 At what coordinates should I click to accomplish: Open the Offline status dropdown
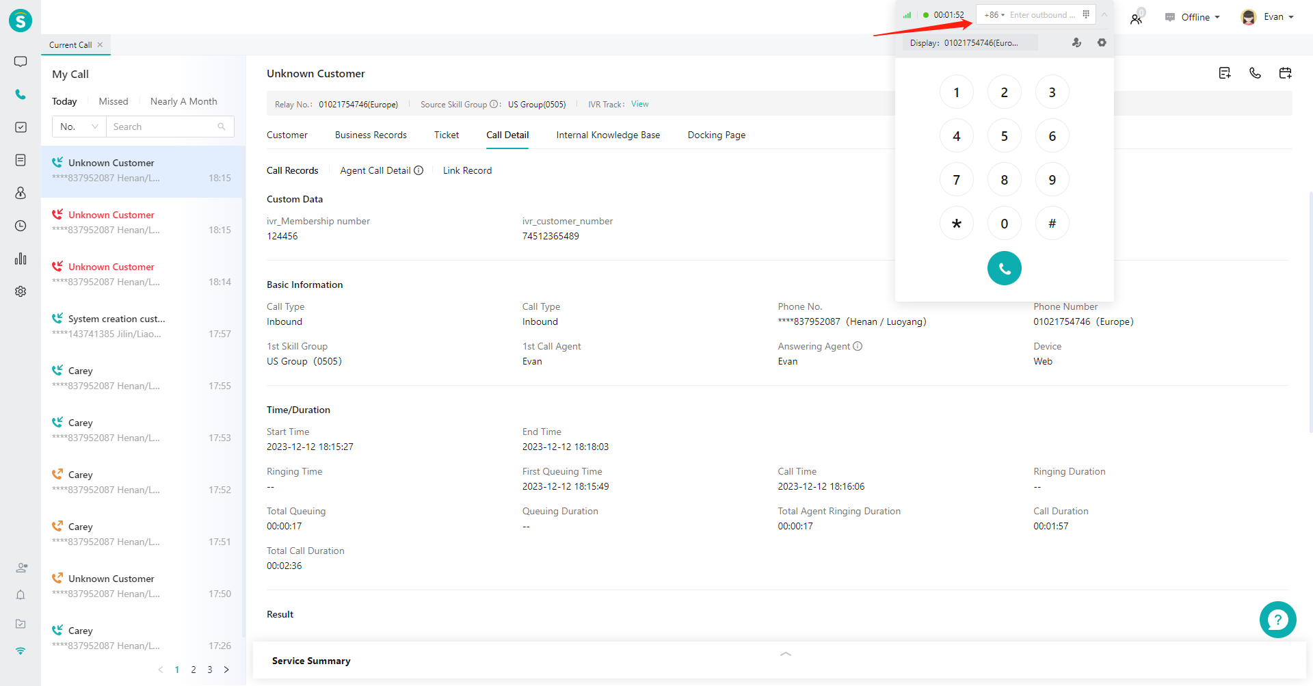click(x=1193, y=17)
